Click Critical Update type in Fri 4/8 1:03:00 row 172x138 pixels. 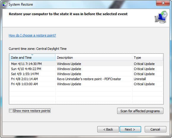[x=144, y=84]
